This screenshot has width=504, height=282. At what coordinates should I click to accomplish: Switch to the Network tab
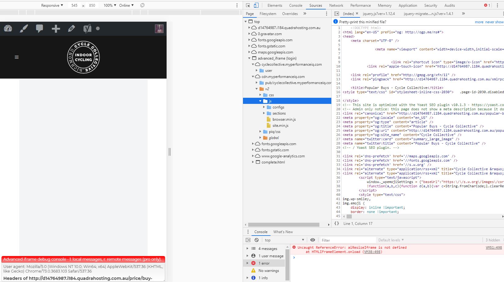tap(336, 5)
